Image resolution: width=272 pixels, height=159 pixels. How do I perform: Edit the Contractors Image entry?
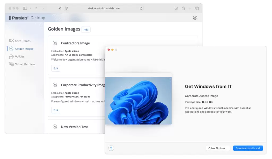coord(56,68)
